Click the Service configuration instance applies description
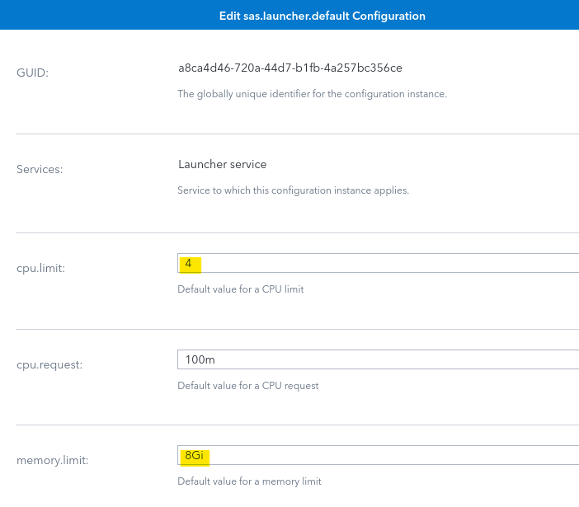The image size is (579, 507). [293, 190]
